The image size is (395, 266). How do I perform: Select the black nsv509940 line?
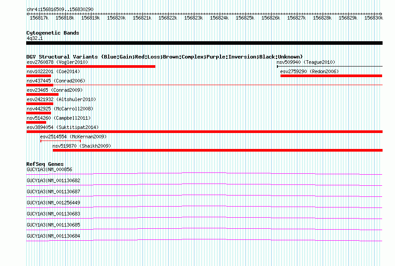click(x=330, y=66)
